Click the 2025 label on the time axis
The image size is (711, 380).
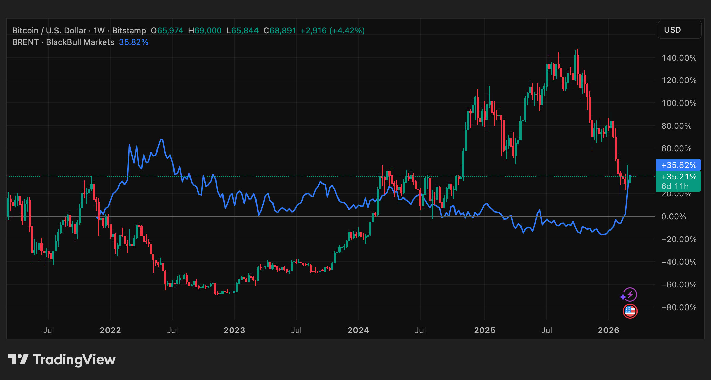point(485,330)
